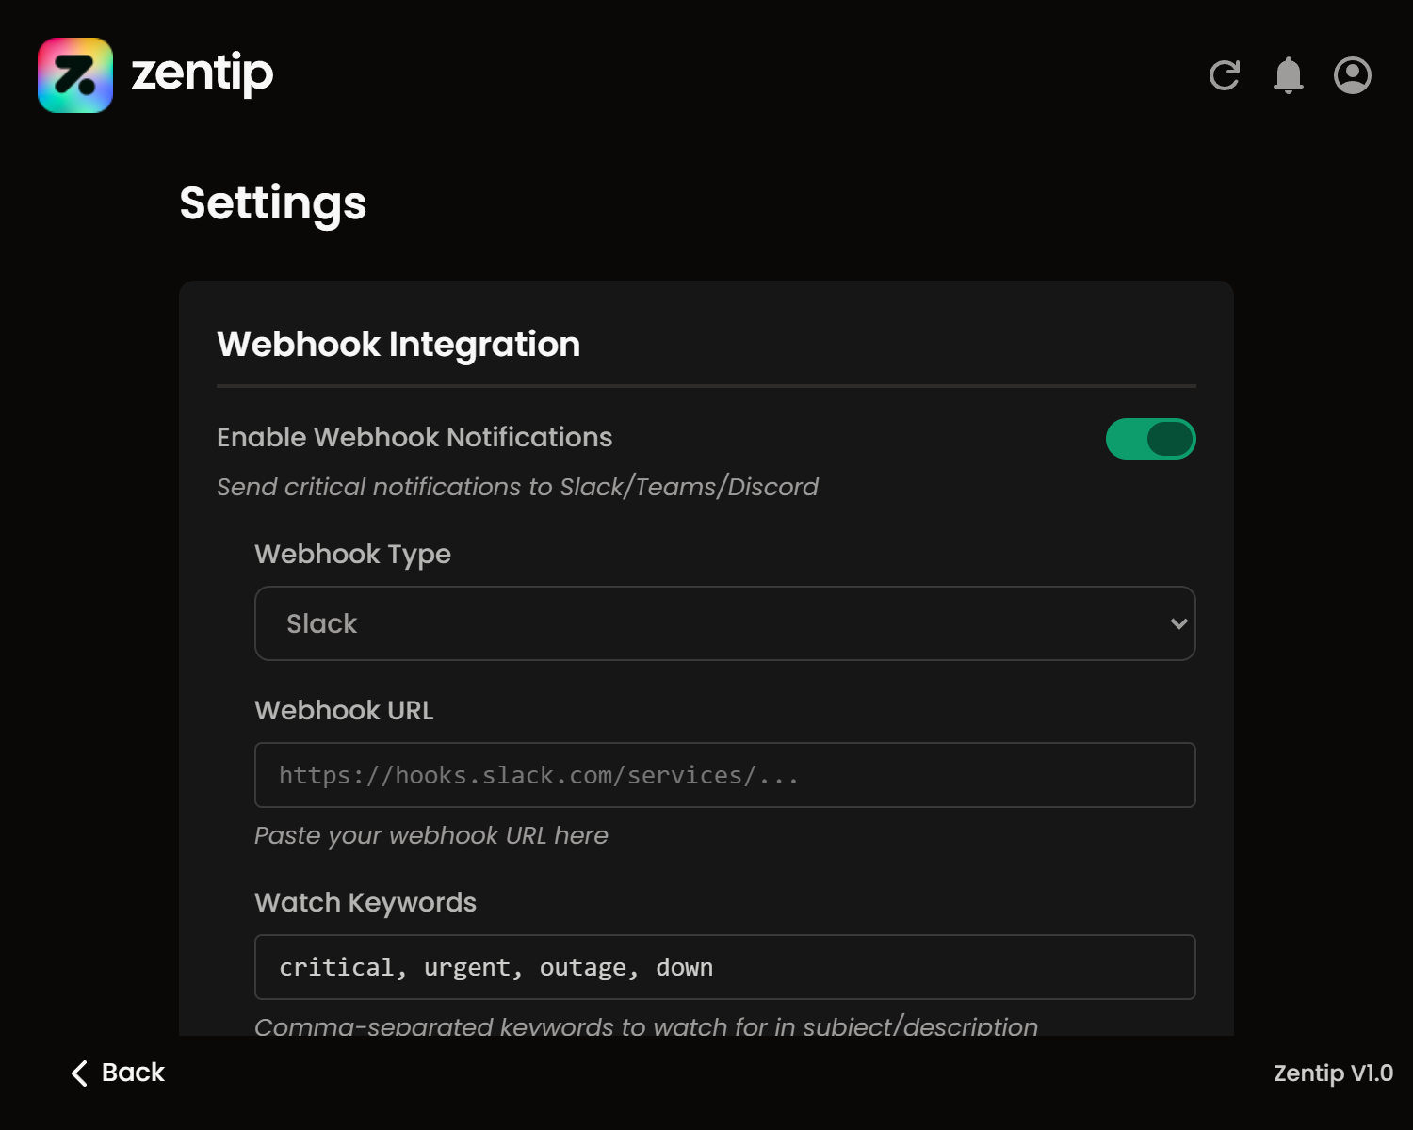This screenshot has width=1413, height=1130.
Task: Click the Webhook Integration section title
Action: [x=398, y=345]
